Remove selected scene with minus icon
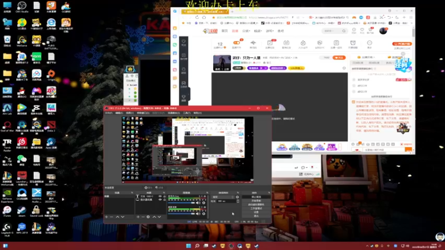This screenshot has width=445, height=250. (112, 217)
